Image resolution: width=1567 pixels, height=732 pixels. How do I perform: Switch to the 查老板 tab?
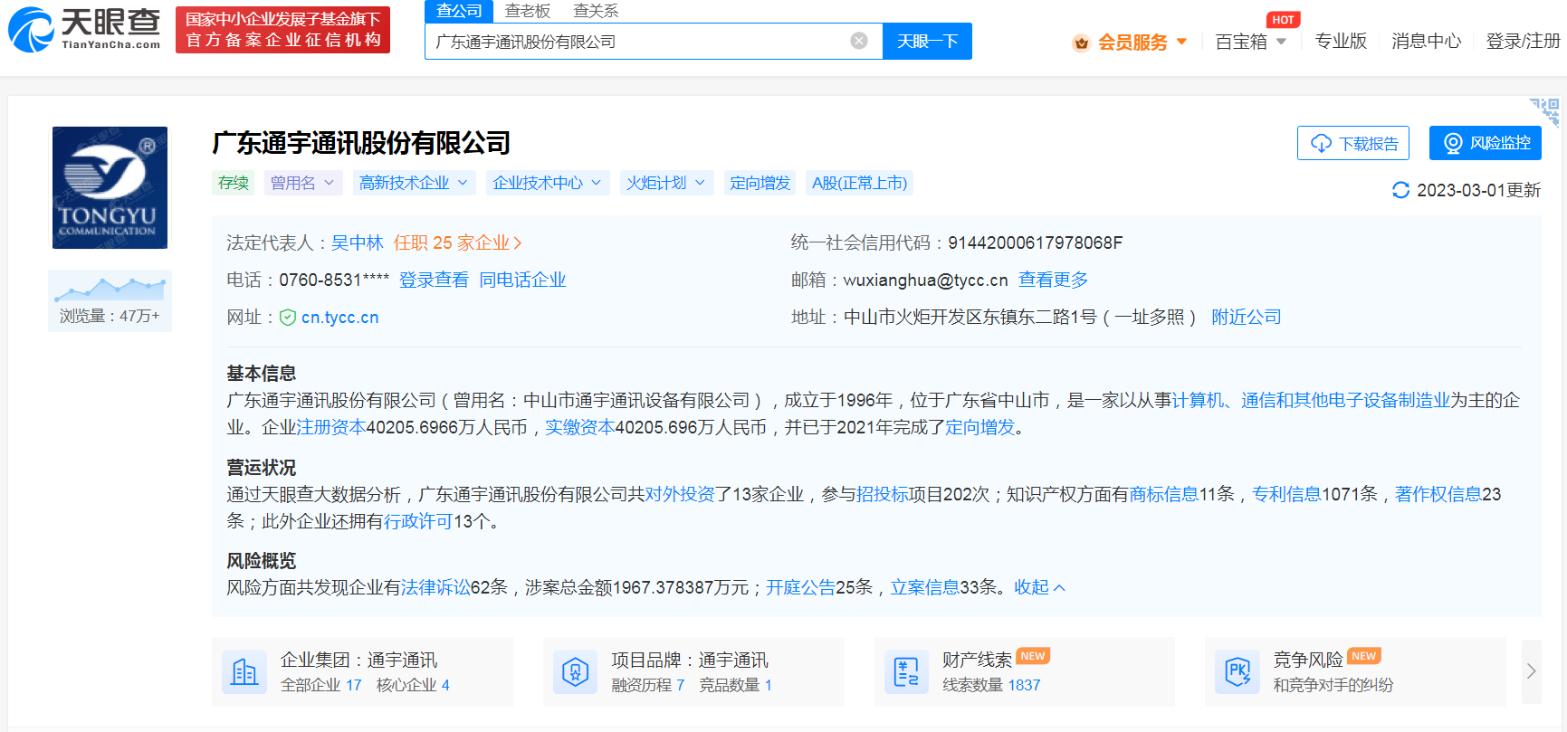pos(528,11)
